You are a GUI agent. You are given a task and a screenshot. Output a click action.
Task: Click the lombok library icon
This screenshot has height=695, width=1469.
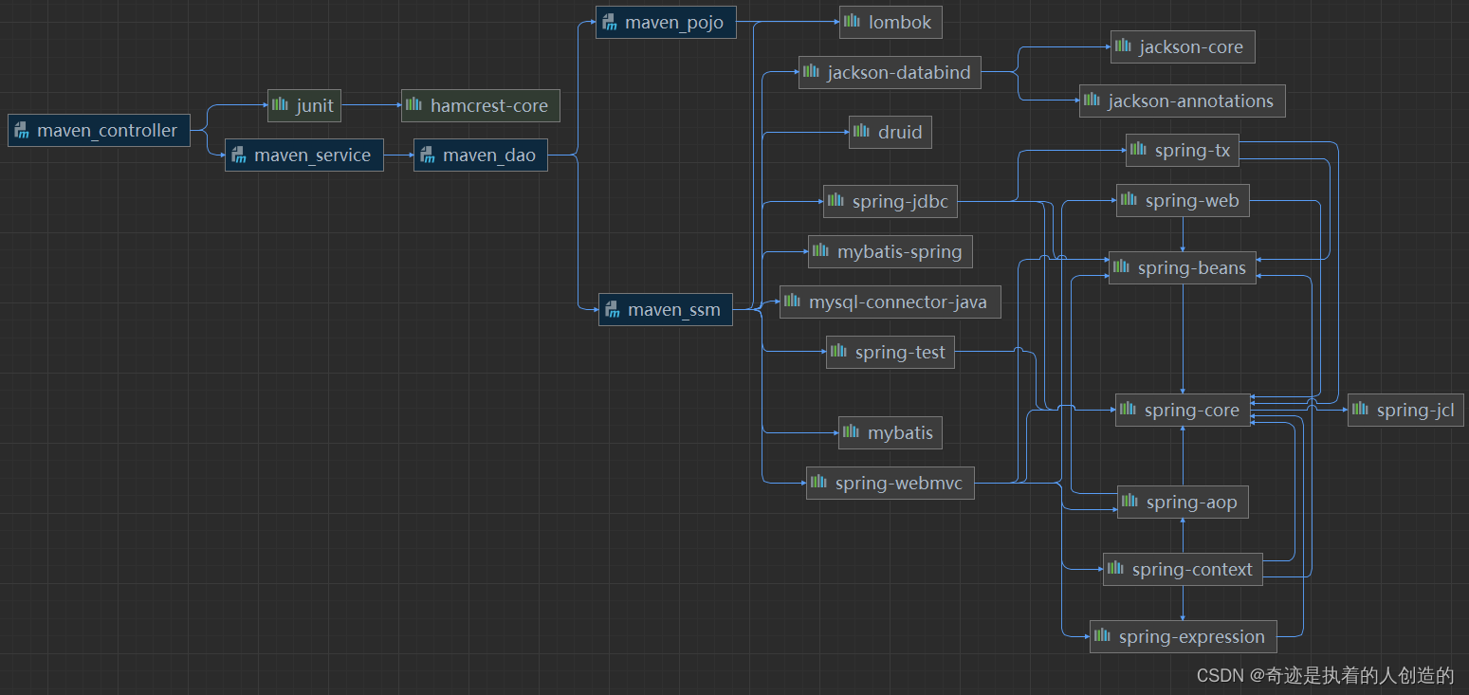852,21
